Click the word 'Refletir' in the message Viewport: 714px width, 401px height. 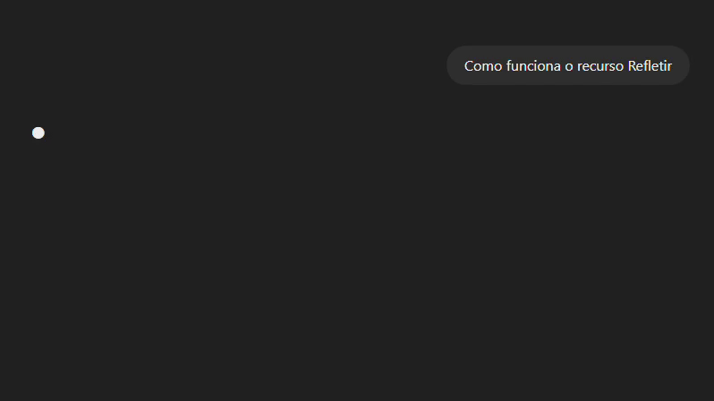pos(650,65)
